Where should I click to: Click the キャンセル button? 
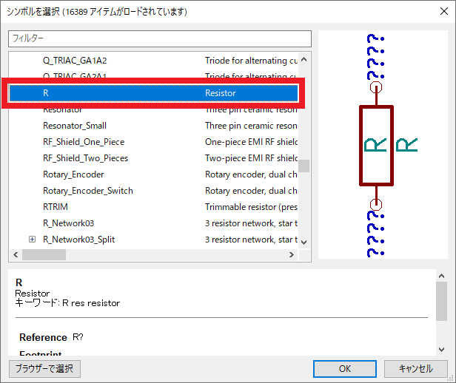pyautogui.click(x=415, y=368)
